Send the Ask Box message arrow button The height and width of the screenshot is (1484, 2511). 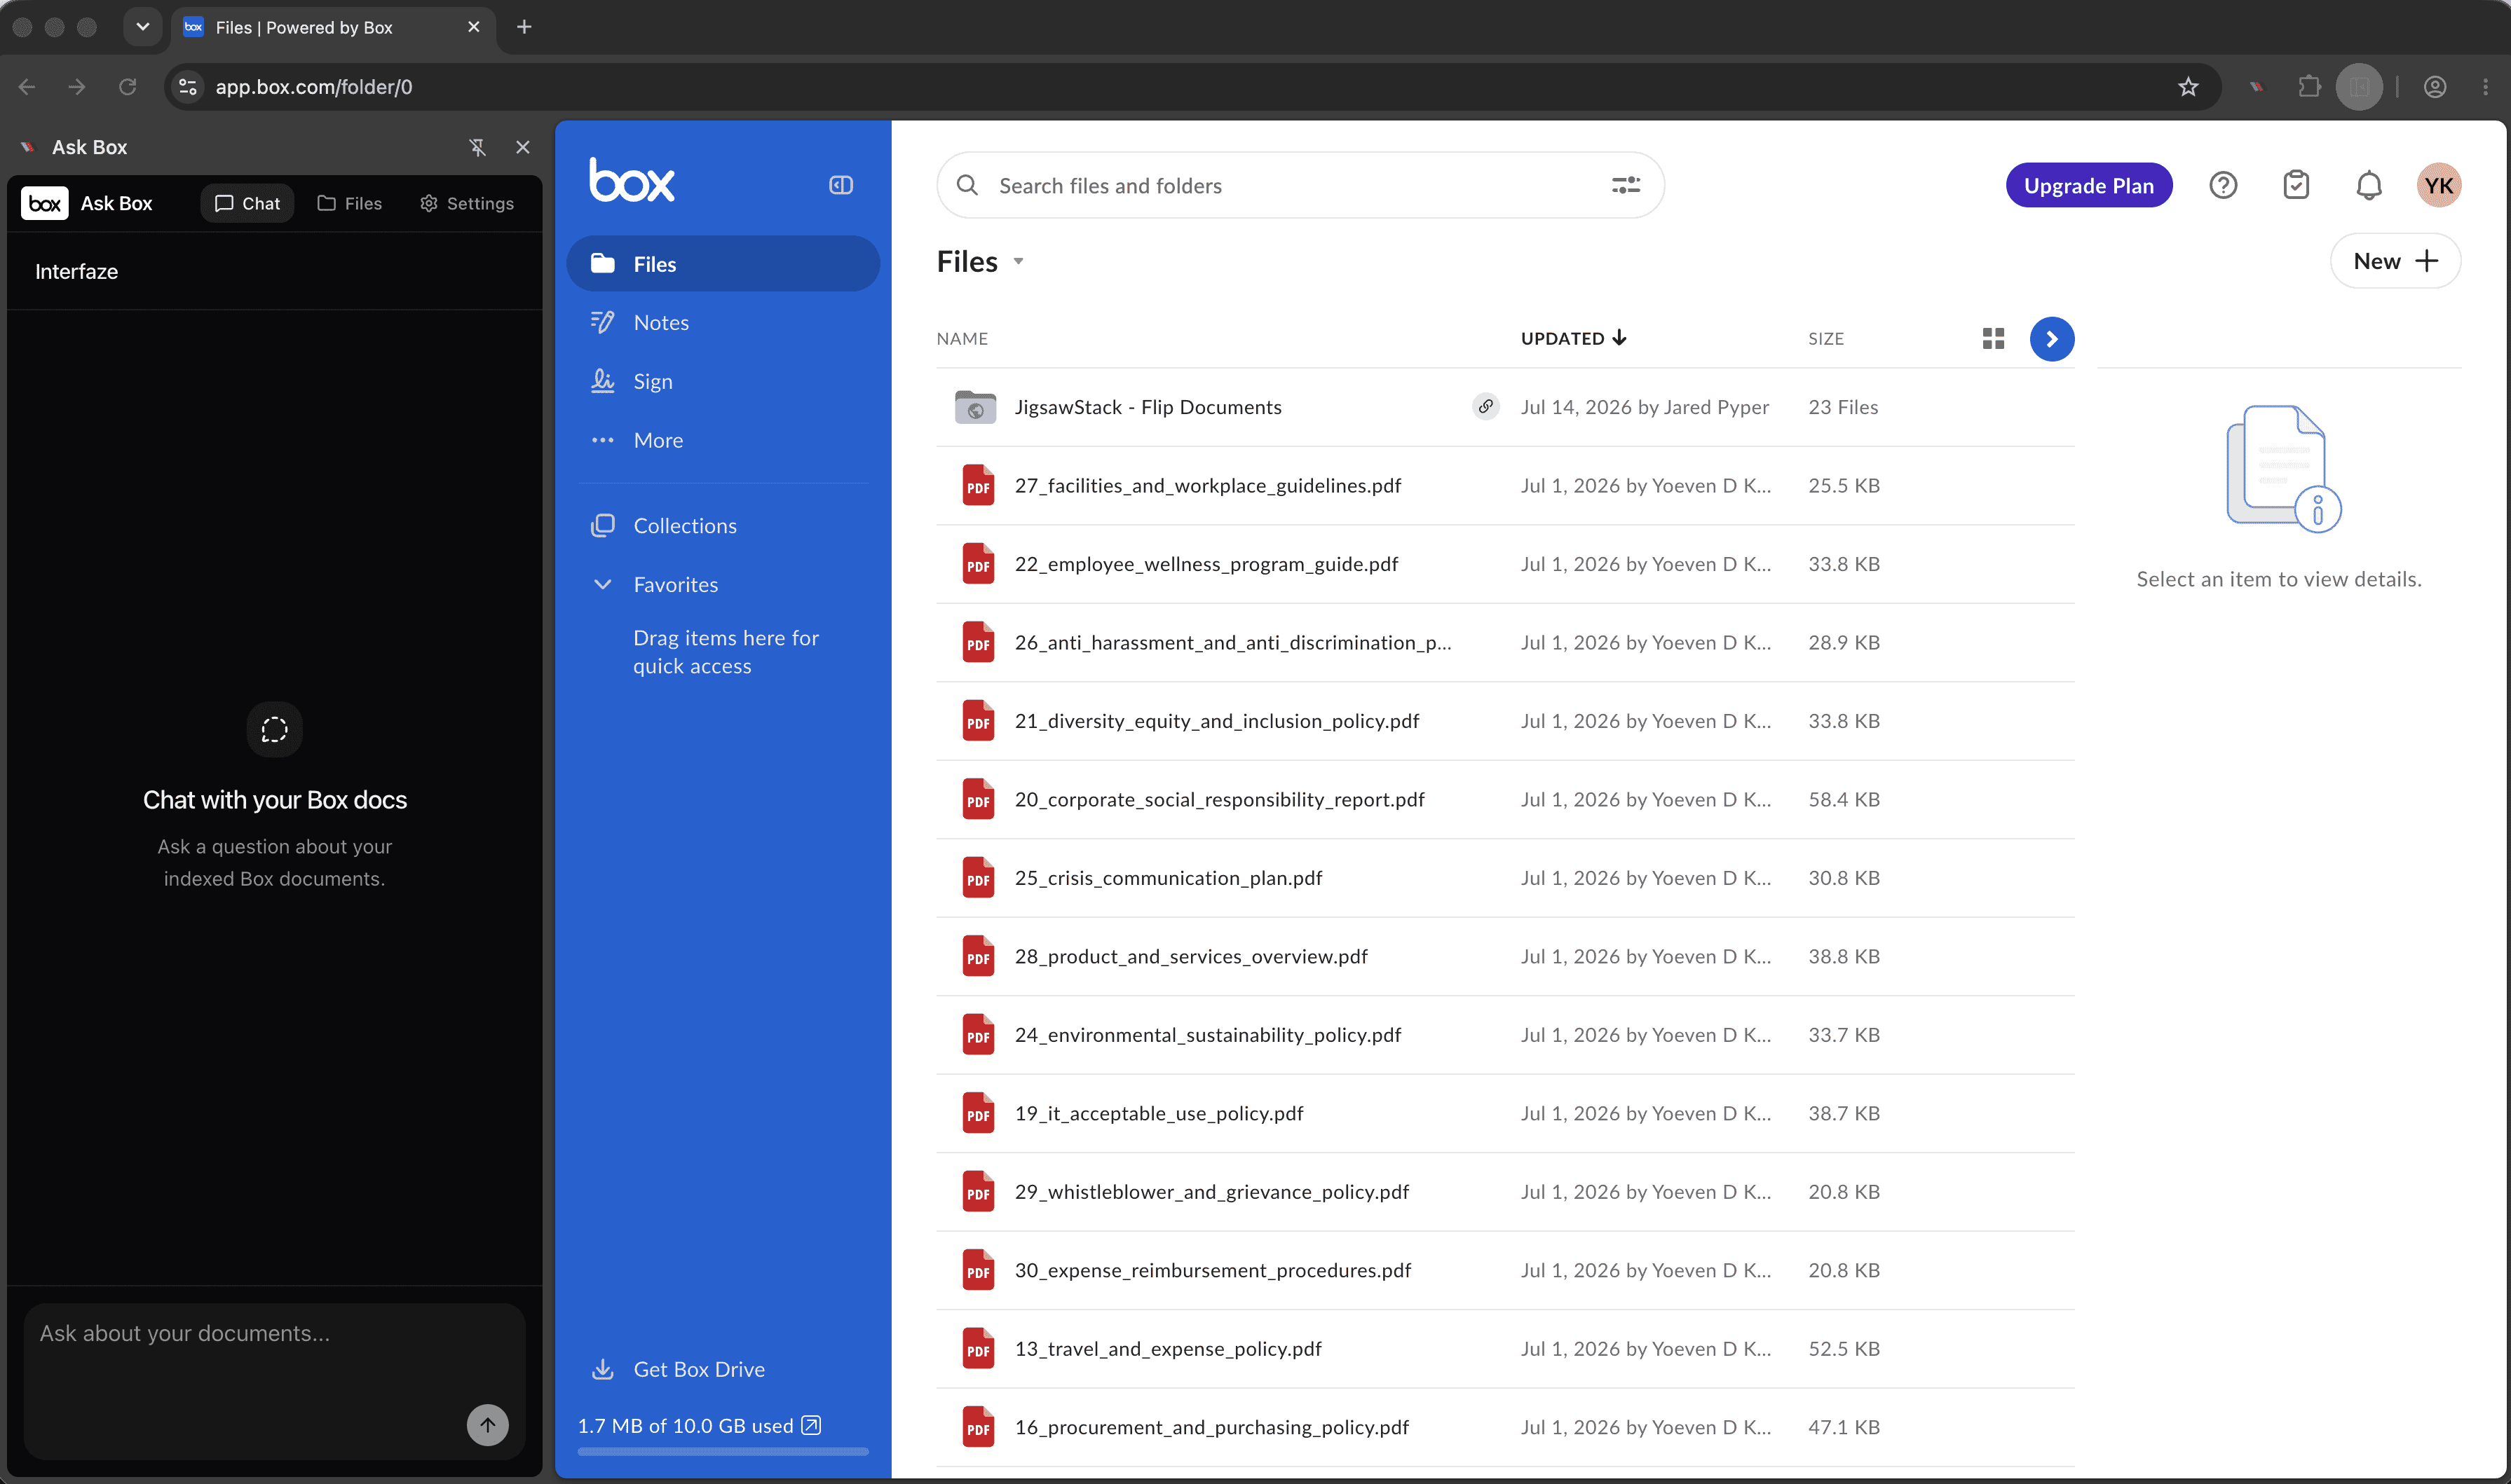[x=487, y=1424]
